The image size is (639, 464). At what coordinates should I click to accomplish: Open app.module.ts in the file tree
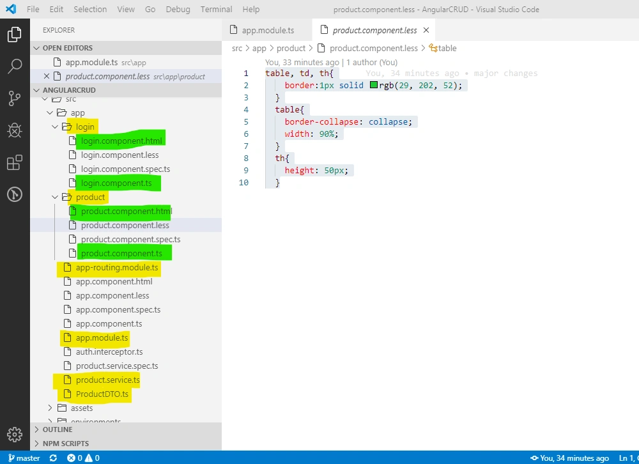(x=127, y=337)
